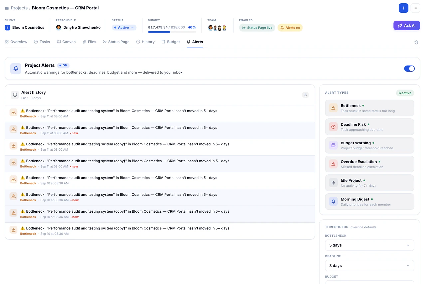Toggle the Deadline Risk alert type
Viewport: 426px width, 284px height.
[x=370, y=127]
